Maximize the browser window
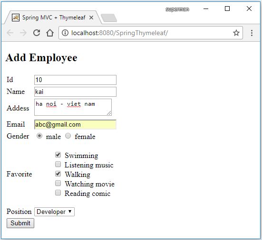262x240 pixels. (x=227, y=9)
